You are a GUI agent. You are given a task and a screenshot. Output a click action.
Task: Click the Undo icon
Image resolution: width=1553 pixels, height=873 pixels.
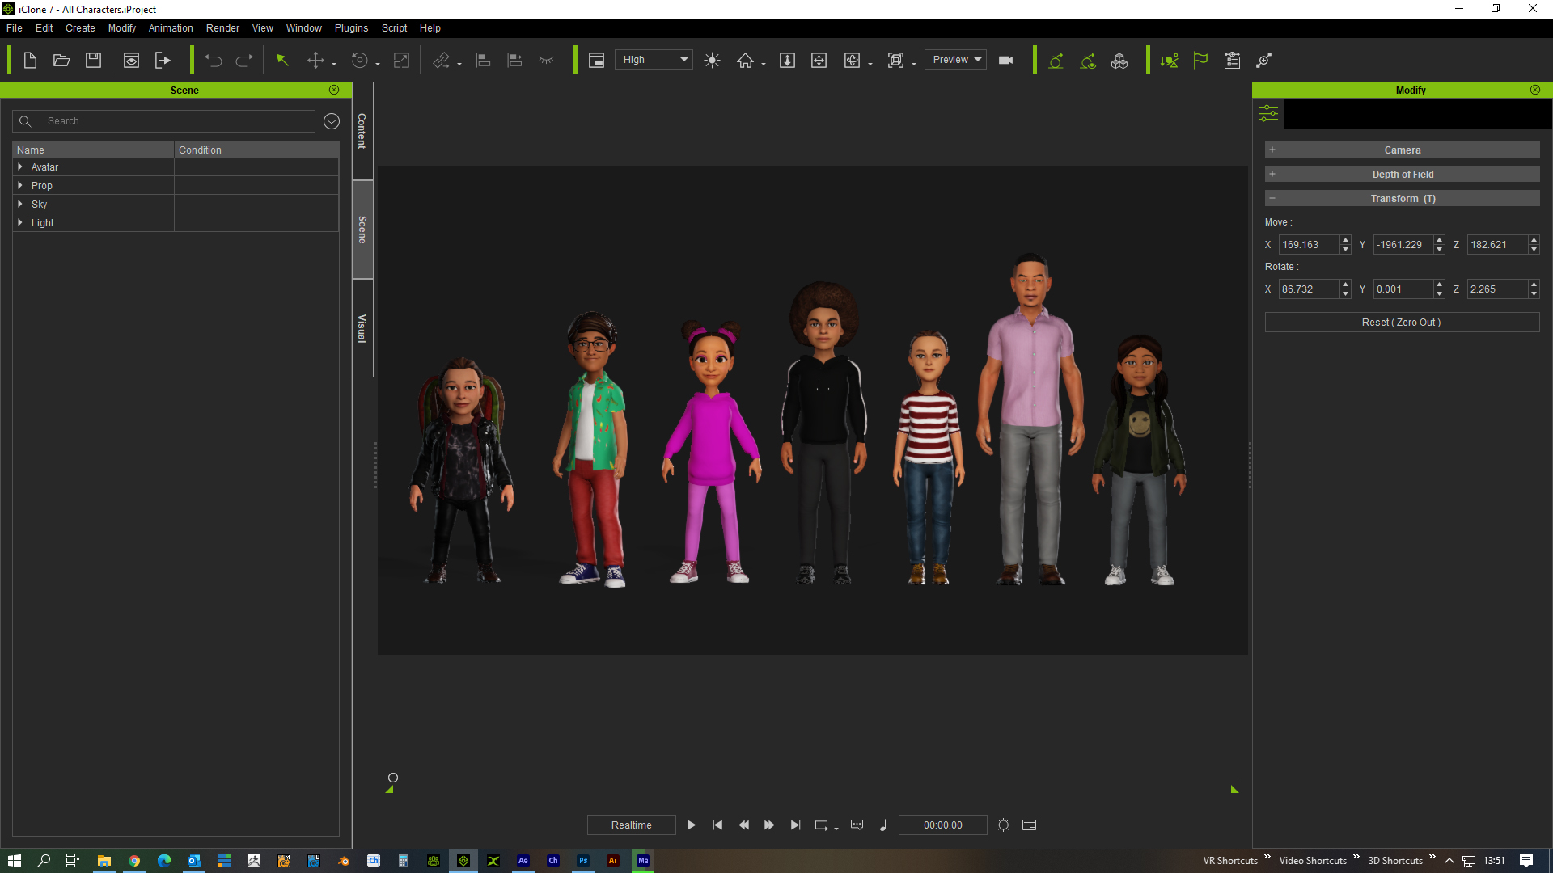pos(212,60)
